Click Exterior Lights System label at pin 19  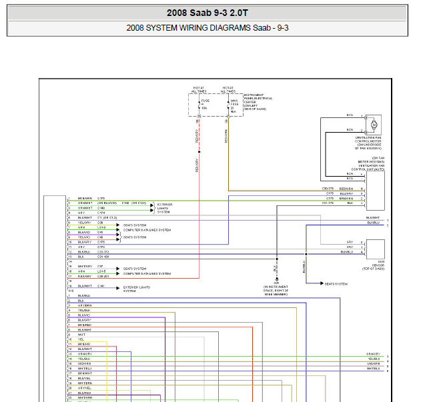(x=137, y=289)
